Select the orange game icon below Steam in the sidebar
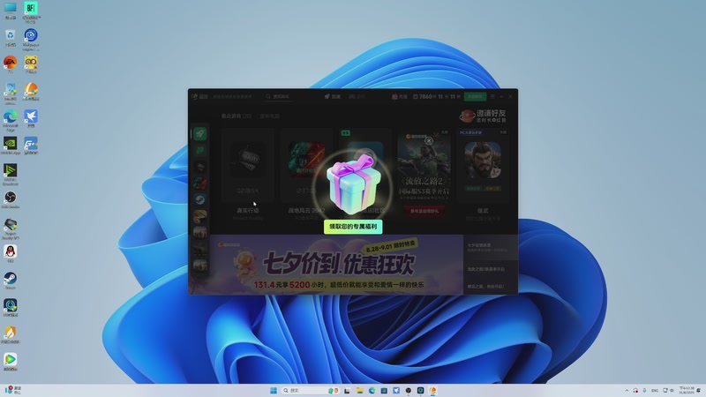The width and height of the screenshot is (706, 397). click(200, 216)
